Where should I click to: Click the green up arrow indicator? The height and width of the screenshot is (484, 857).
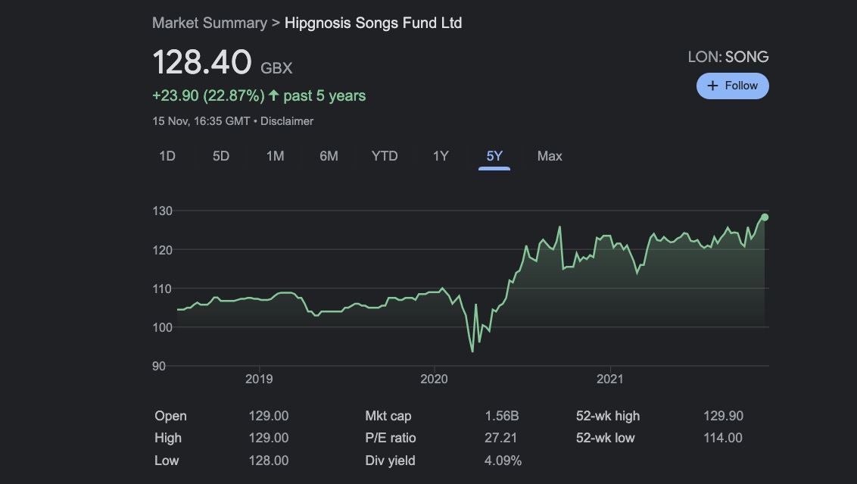pyautogui.click(x=274, y=96)
